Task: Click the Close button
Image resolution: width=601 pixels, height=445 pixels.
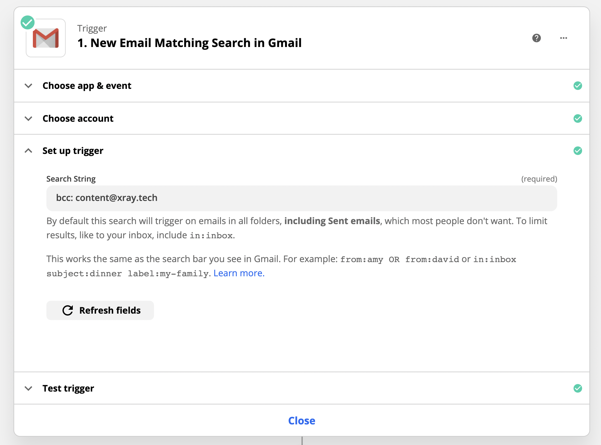Action: click(x=301, y=421)
